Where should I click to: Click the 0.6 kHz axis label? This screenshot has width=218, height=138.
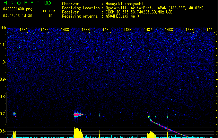3,131
